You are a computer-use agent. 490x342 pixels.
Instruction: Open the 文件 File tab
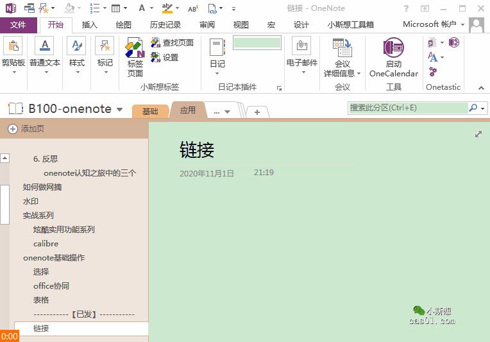pos(18,24)
